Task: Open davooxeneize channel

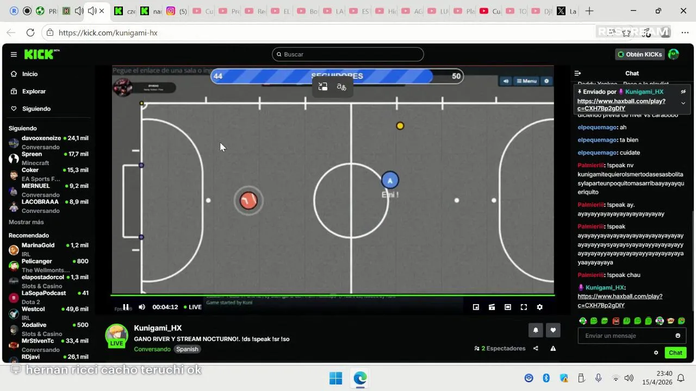Action: [x=49, y=142]
